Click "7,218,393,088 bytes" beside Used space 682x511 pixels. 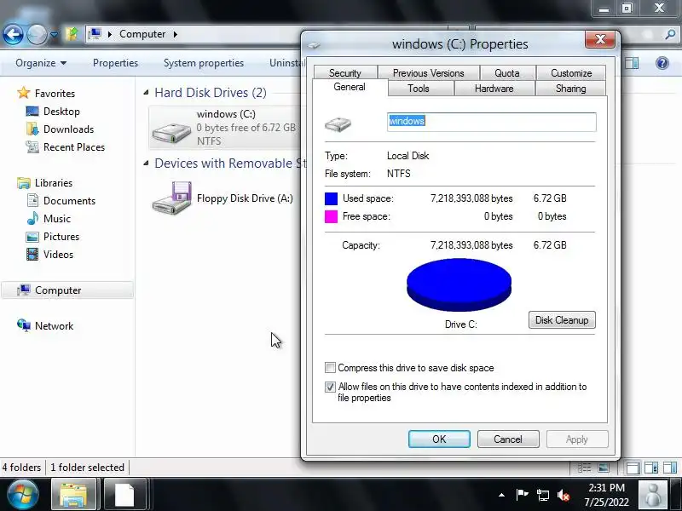coord(471,198)
